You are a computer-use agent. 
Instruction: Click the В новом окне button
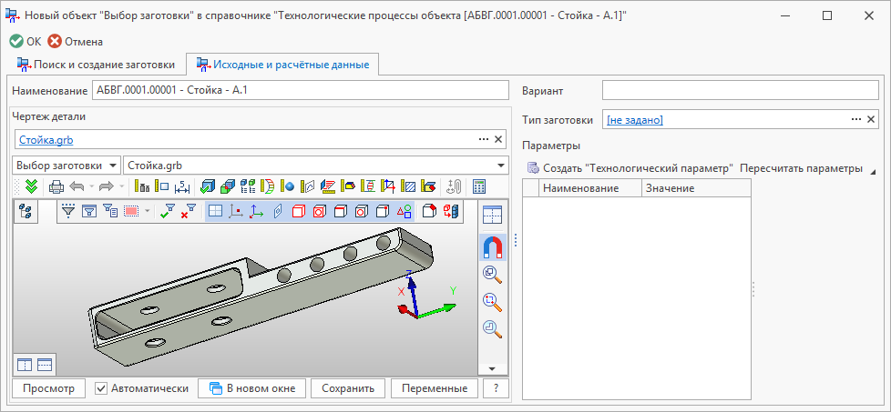coord(251,388)
